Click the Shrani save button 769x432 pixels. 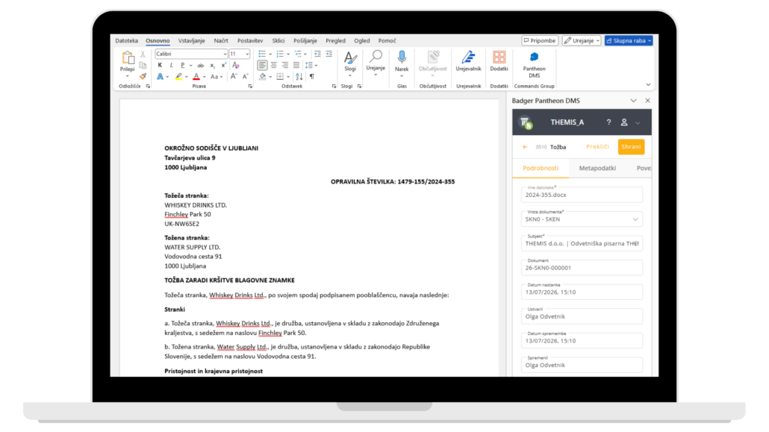click(x=631, y=147)
